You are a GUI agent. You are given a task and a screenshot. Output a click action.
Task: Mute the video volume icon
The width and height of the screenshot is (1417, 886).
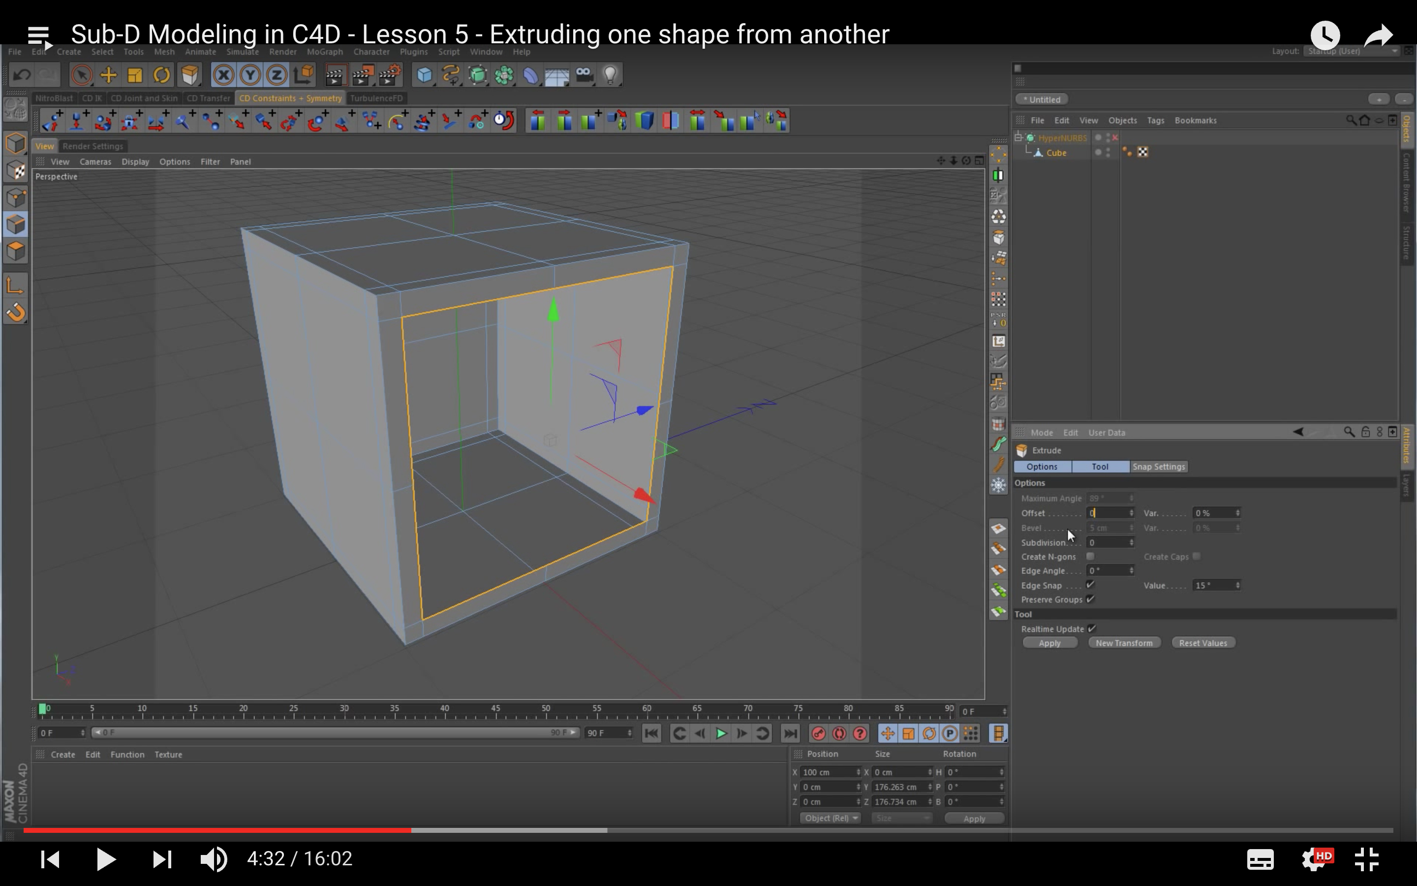pos(214,859)
